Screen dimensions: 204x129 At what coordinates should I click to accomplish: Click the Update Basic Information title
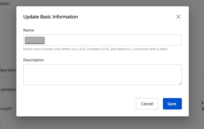pos(51,17)
